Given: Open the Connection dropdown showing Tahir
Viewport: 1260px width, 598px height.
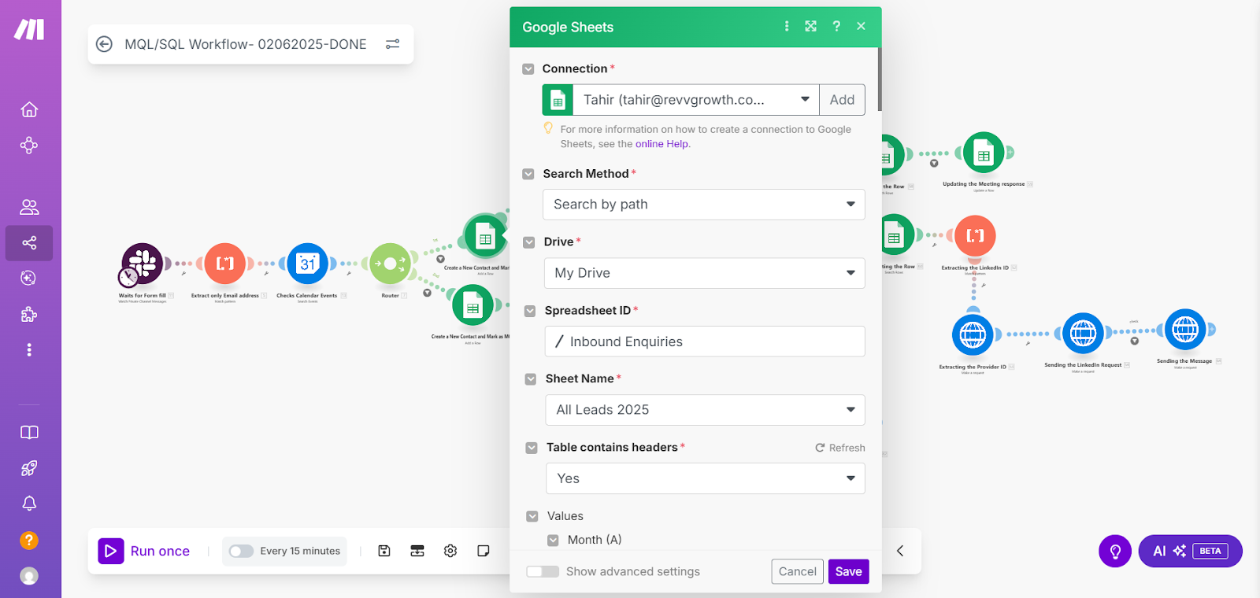Looking at the screenshot, I should (680, 100).
